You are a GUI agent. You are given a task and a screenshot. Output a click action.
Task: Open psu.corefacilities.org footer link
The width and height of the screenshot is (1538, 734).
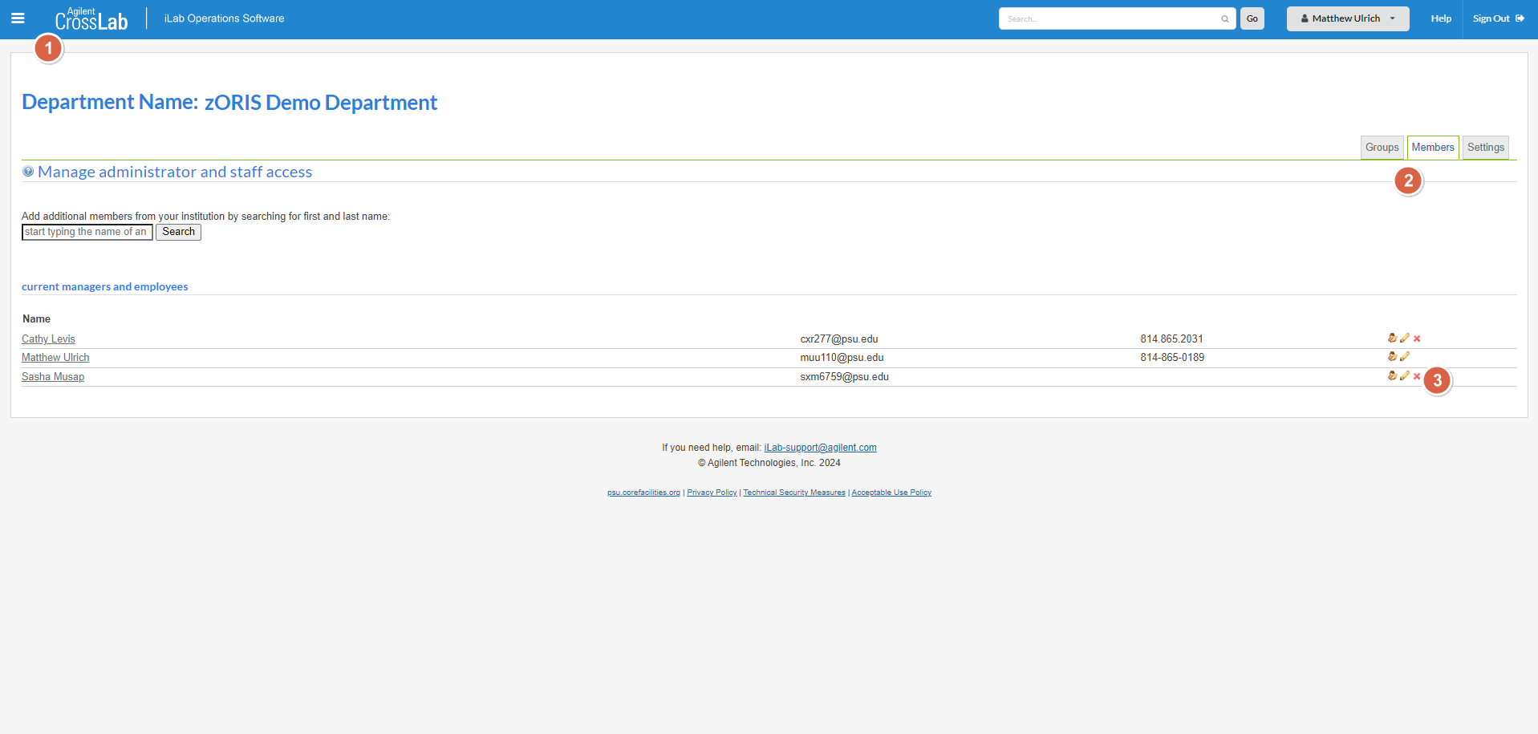click(x=643, y=493)
